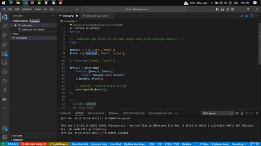Open the Blackbox 'B' sidebar icon
The height and width of the screenshot is (146, 261).
[x=4, y=90]
